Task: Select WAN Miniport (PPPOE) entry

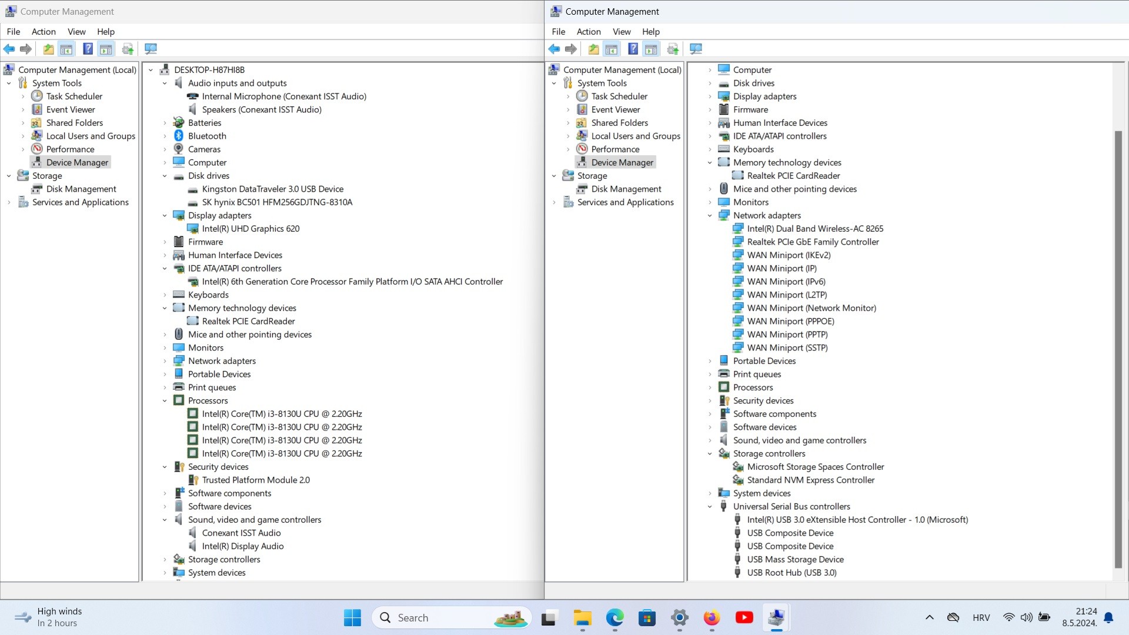Action: (x=790, y=321)
